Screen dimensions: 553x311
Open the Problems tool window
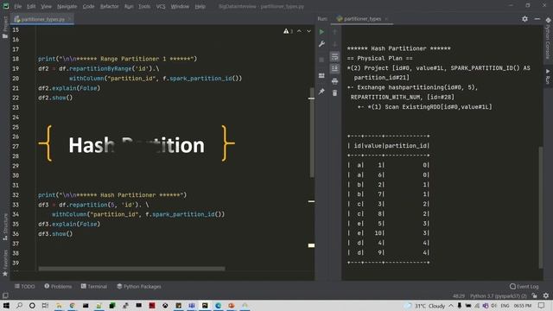pos(58,286)
